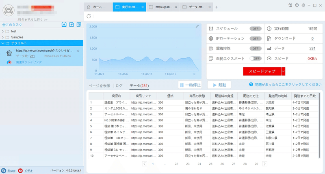This screenshot has width=325, height=174.
Task: Go to previous page with left chevron
Action: [145, 163]
